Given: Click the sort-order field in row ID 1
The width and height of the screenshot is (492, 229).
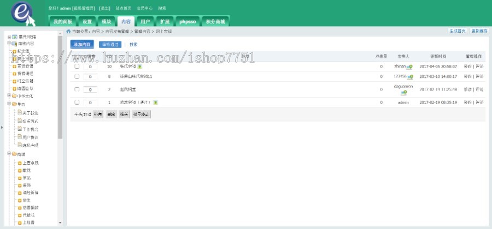Looking at the screenshot, I should pos(90,103).
